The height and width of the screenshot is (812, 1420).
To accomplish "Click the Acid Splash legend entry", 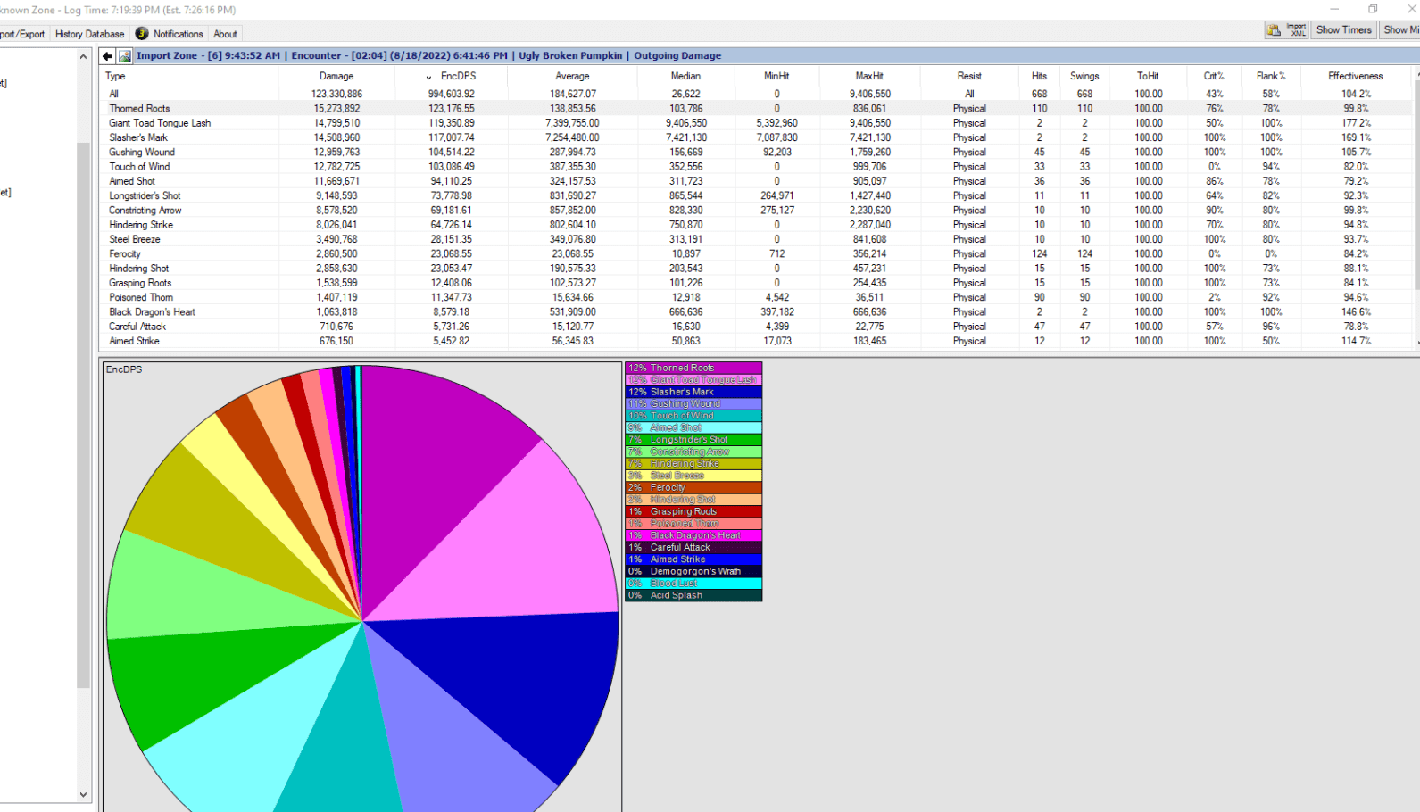I will (693, 596).
